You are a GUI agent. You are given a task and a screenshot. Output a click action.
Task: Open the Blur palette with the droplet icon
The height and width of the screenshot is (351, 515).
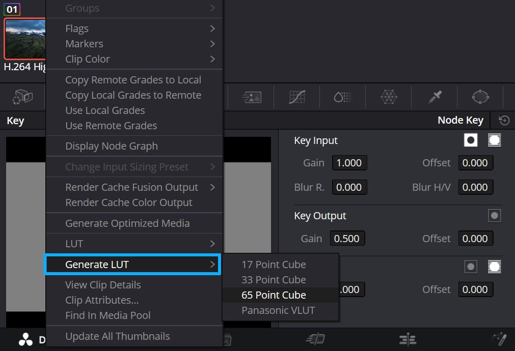(342, 97)
